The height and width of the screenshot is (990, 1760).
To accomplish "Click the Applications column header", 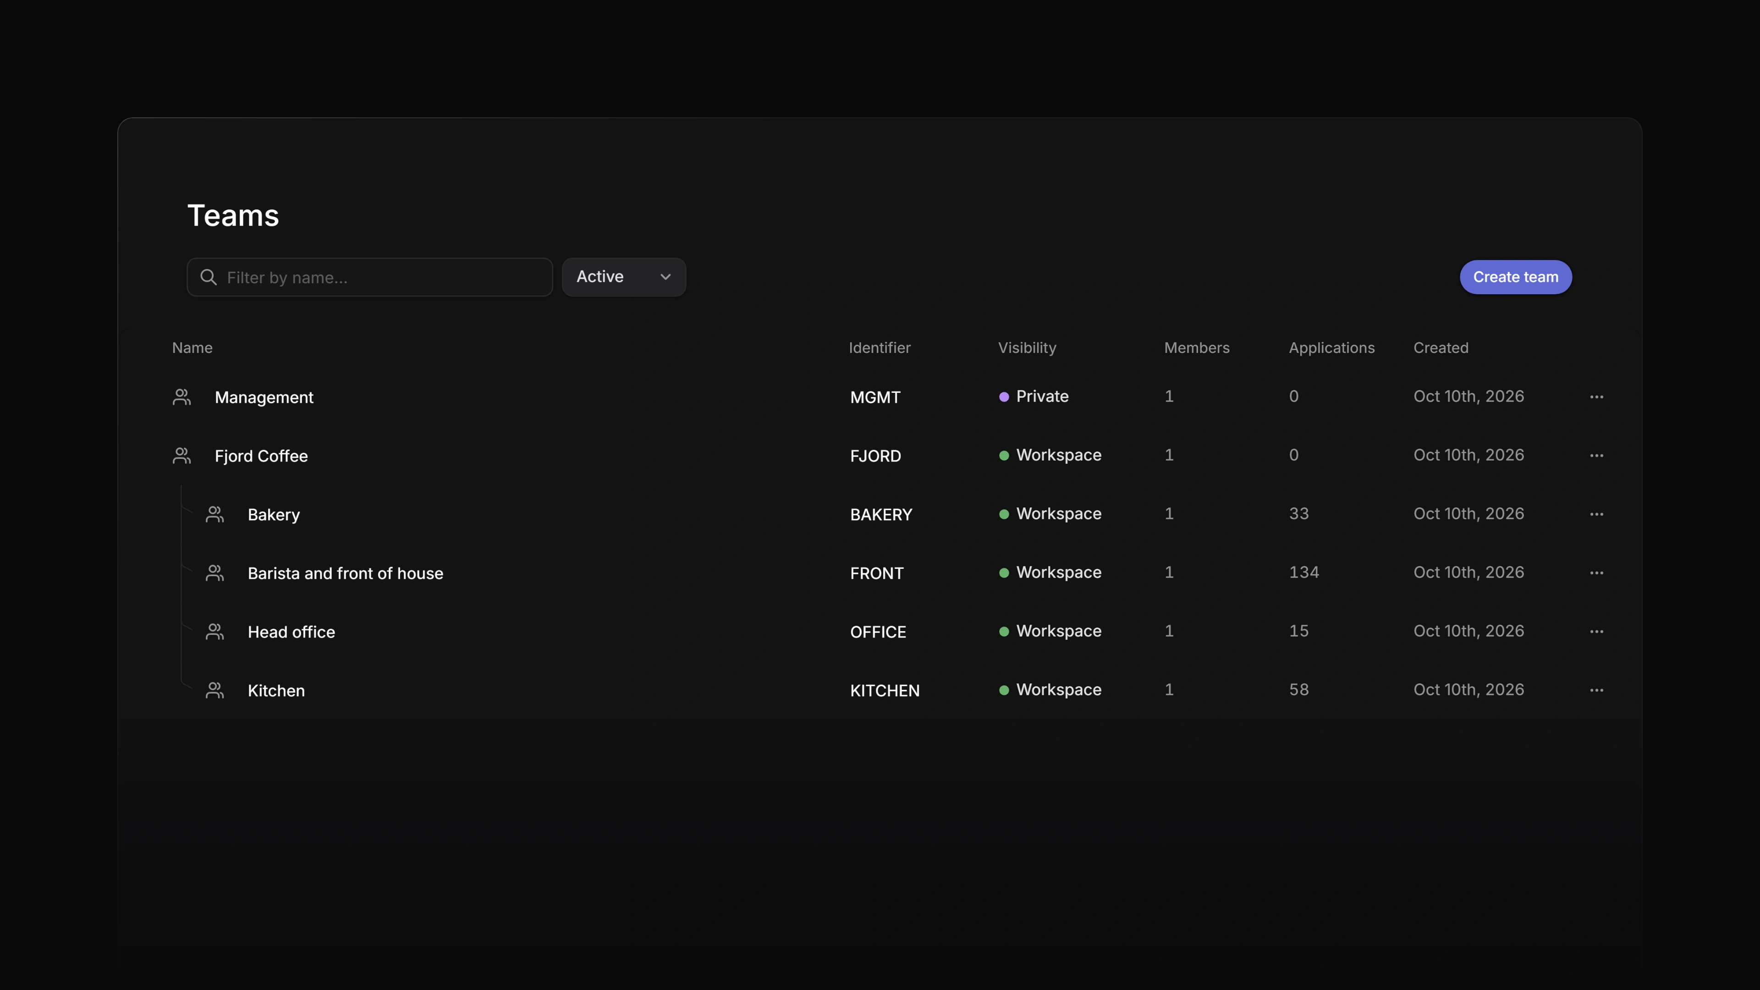I will click(x=1331, y=348).
